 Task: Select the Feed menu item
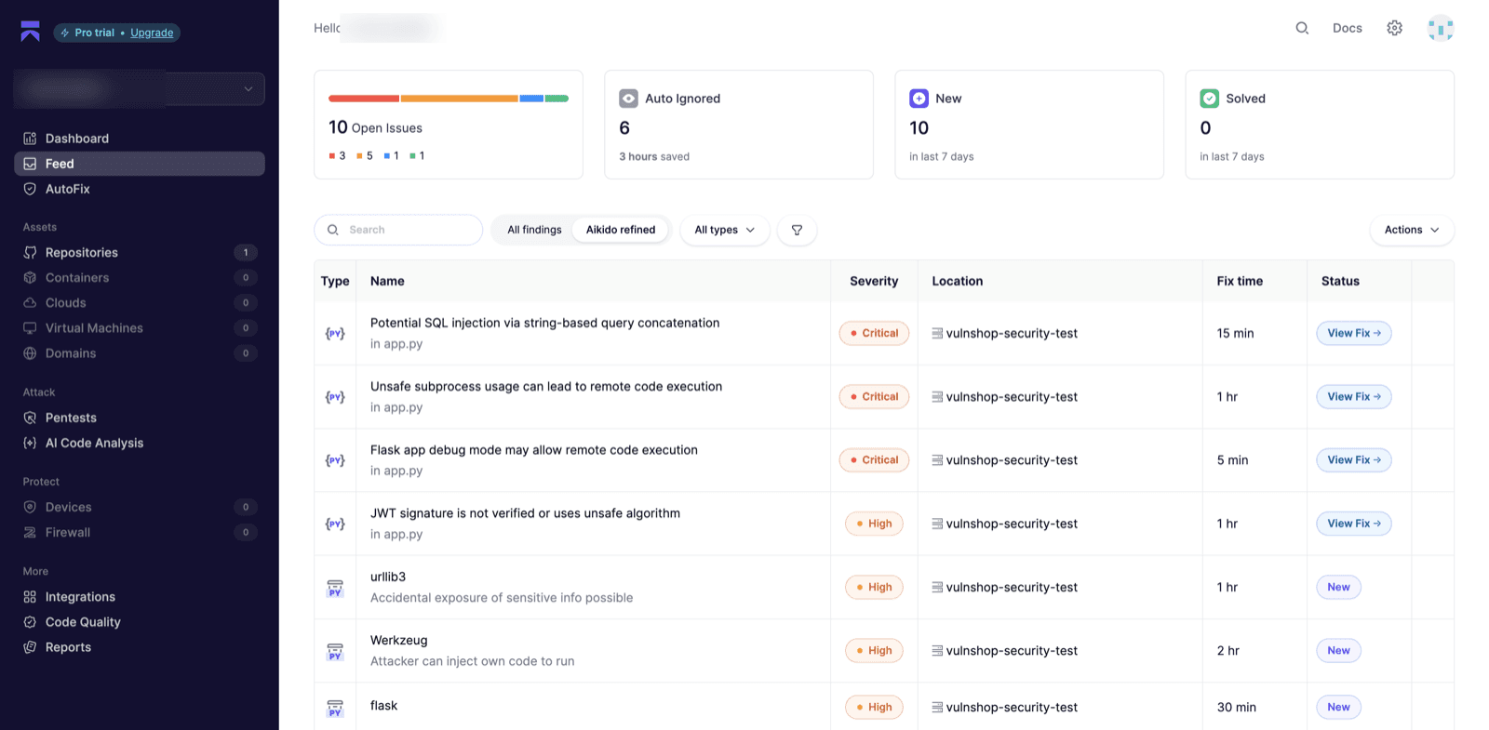pos(140,164)
